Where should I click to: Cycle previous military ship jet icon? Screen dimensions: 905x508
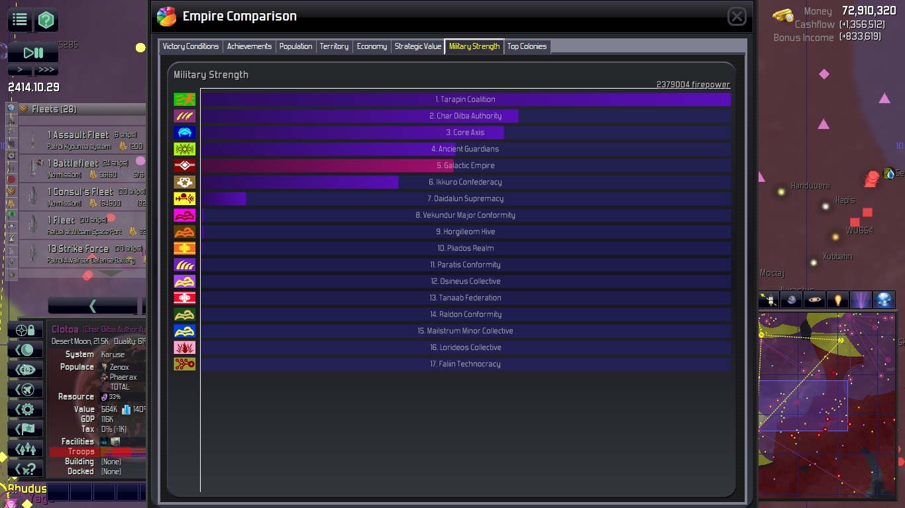point(26,390)
